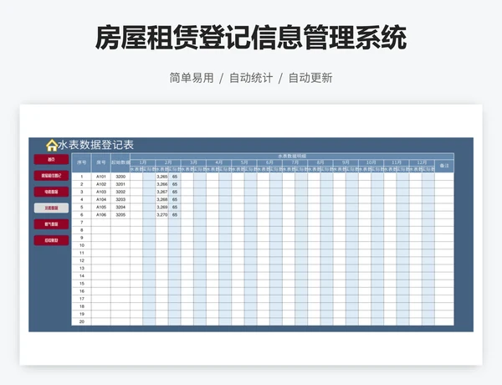Image resolution: width=502 pixels, height=385 pixels.
Task: Click the 4月 month header
Action: pos(219,162)
